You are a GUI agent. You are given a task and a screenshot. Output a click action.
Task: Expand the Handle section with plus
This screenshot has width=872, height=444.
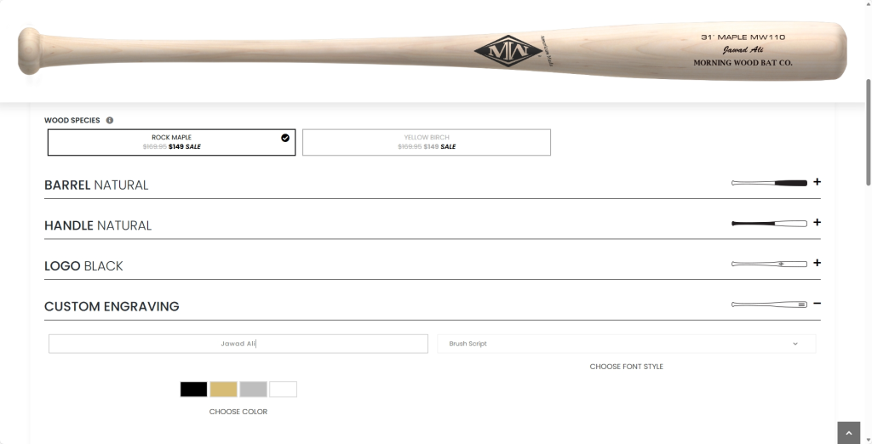coord(817,222)
